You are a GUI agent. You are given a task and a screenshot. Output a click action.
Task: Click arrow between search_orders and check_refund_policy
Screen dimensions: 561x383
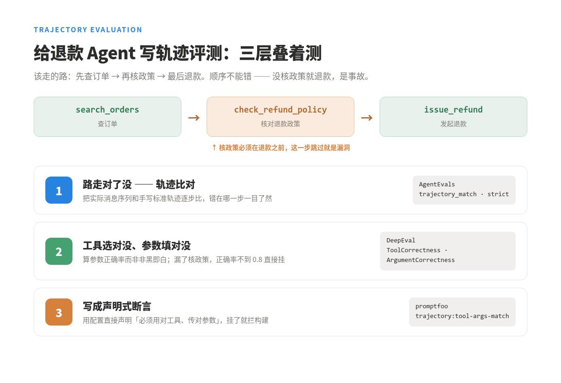194,117
